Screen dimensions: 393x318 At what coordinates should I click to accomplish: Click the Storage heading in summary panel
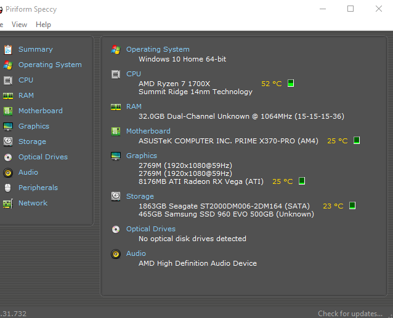click(140, 196)
